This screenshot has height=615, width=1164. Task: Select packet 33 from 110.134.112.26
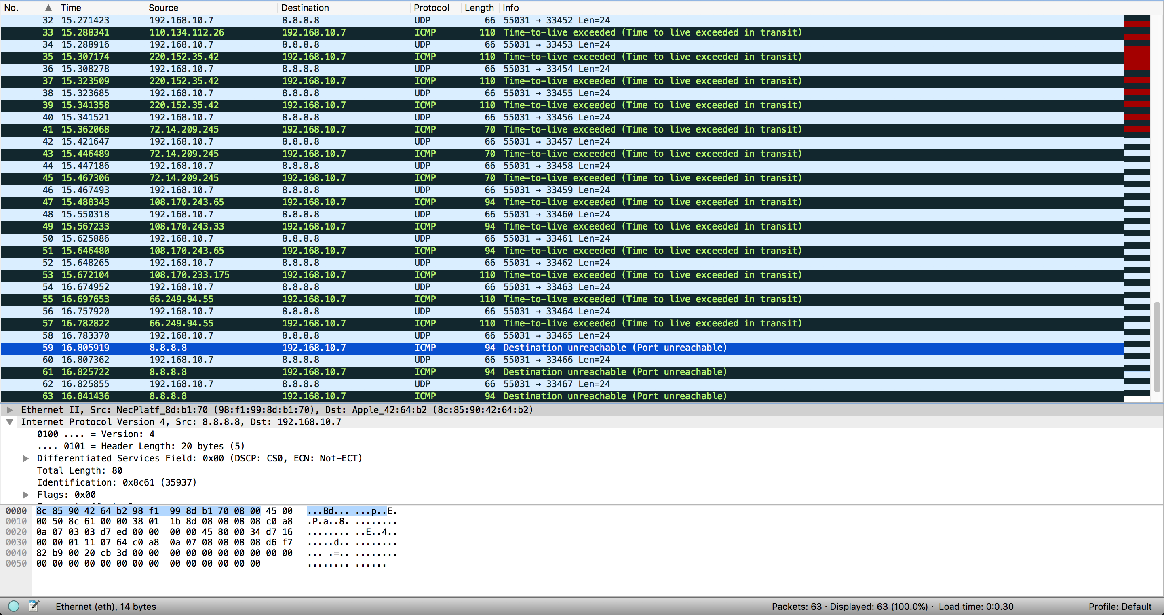(562, 33)
